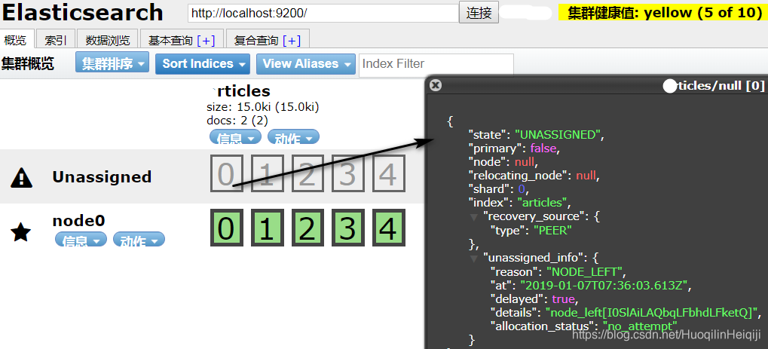Focus the localhost:9200 URL field
Image resolution: width=768 pixels, height=349 pixels.
(323, 14)
